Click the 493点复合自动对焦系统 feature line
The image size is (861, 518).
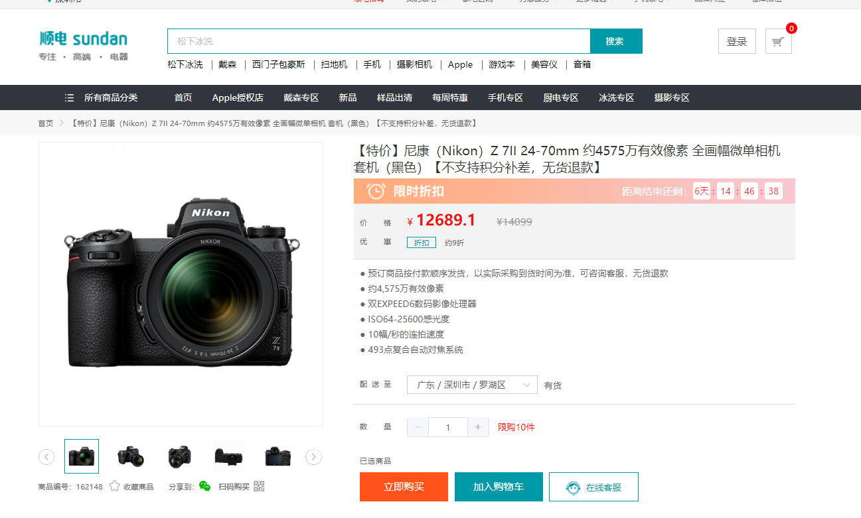[x=416, y=350]
